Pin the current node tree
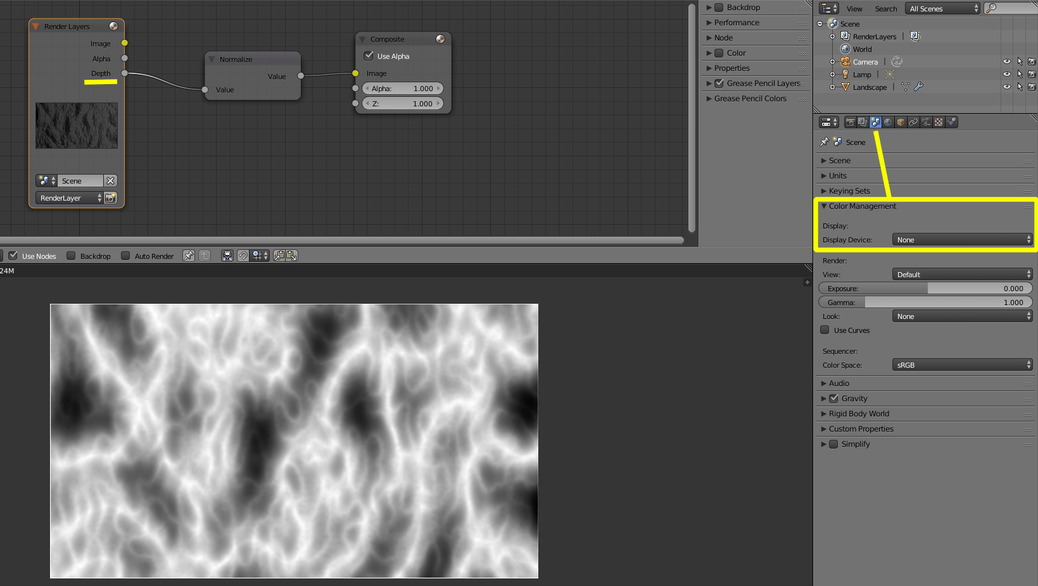 pyautogui.click(x=189, y=256)
